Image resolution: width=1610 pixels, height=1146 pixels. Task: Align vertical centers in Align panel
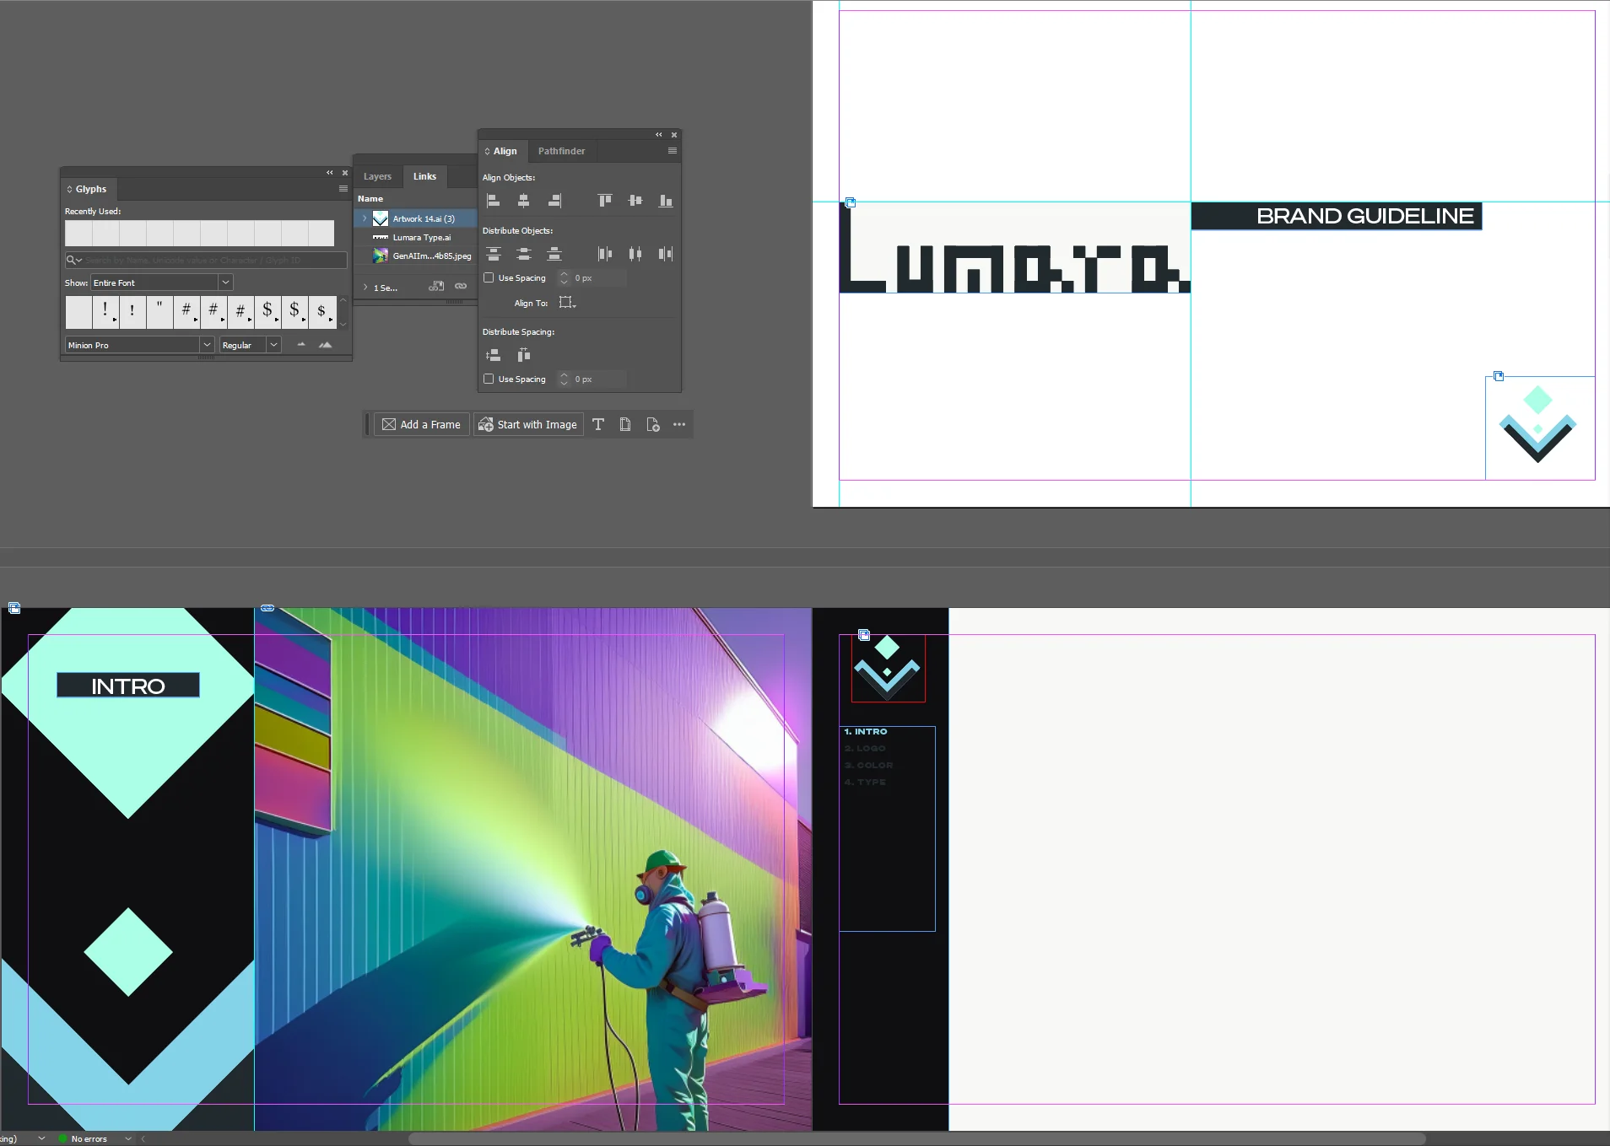(635, 201)
